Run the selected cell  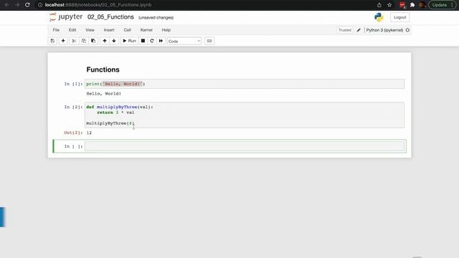coord(129,41)
